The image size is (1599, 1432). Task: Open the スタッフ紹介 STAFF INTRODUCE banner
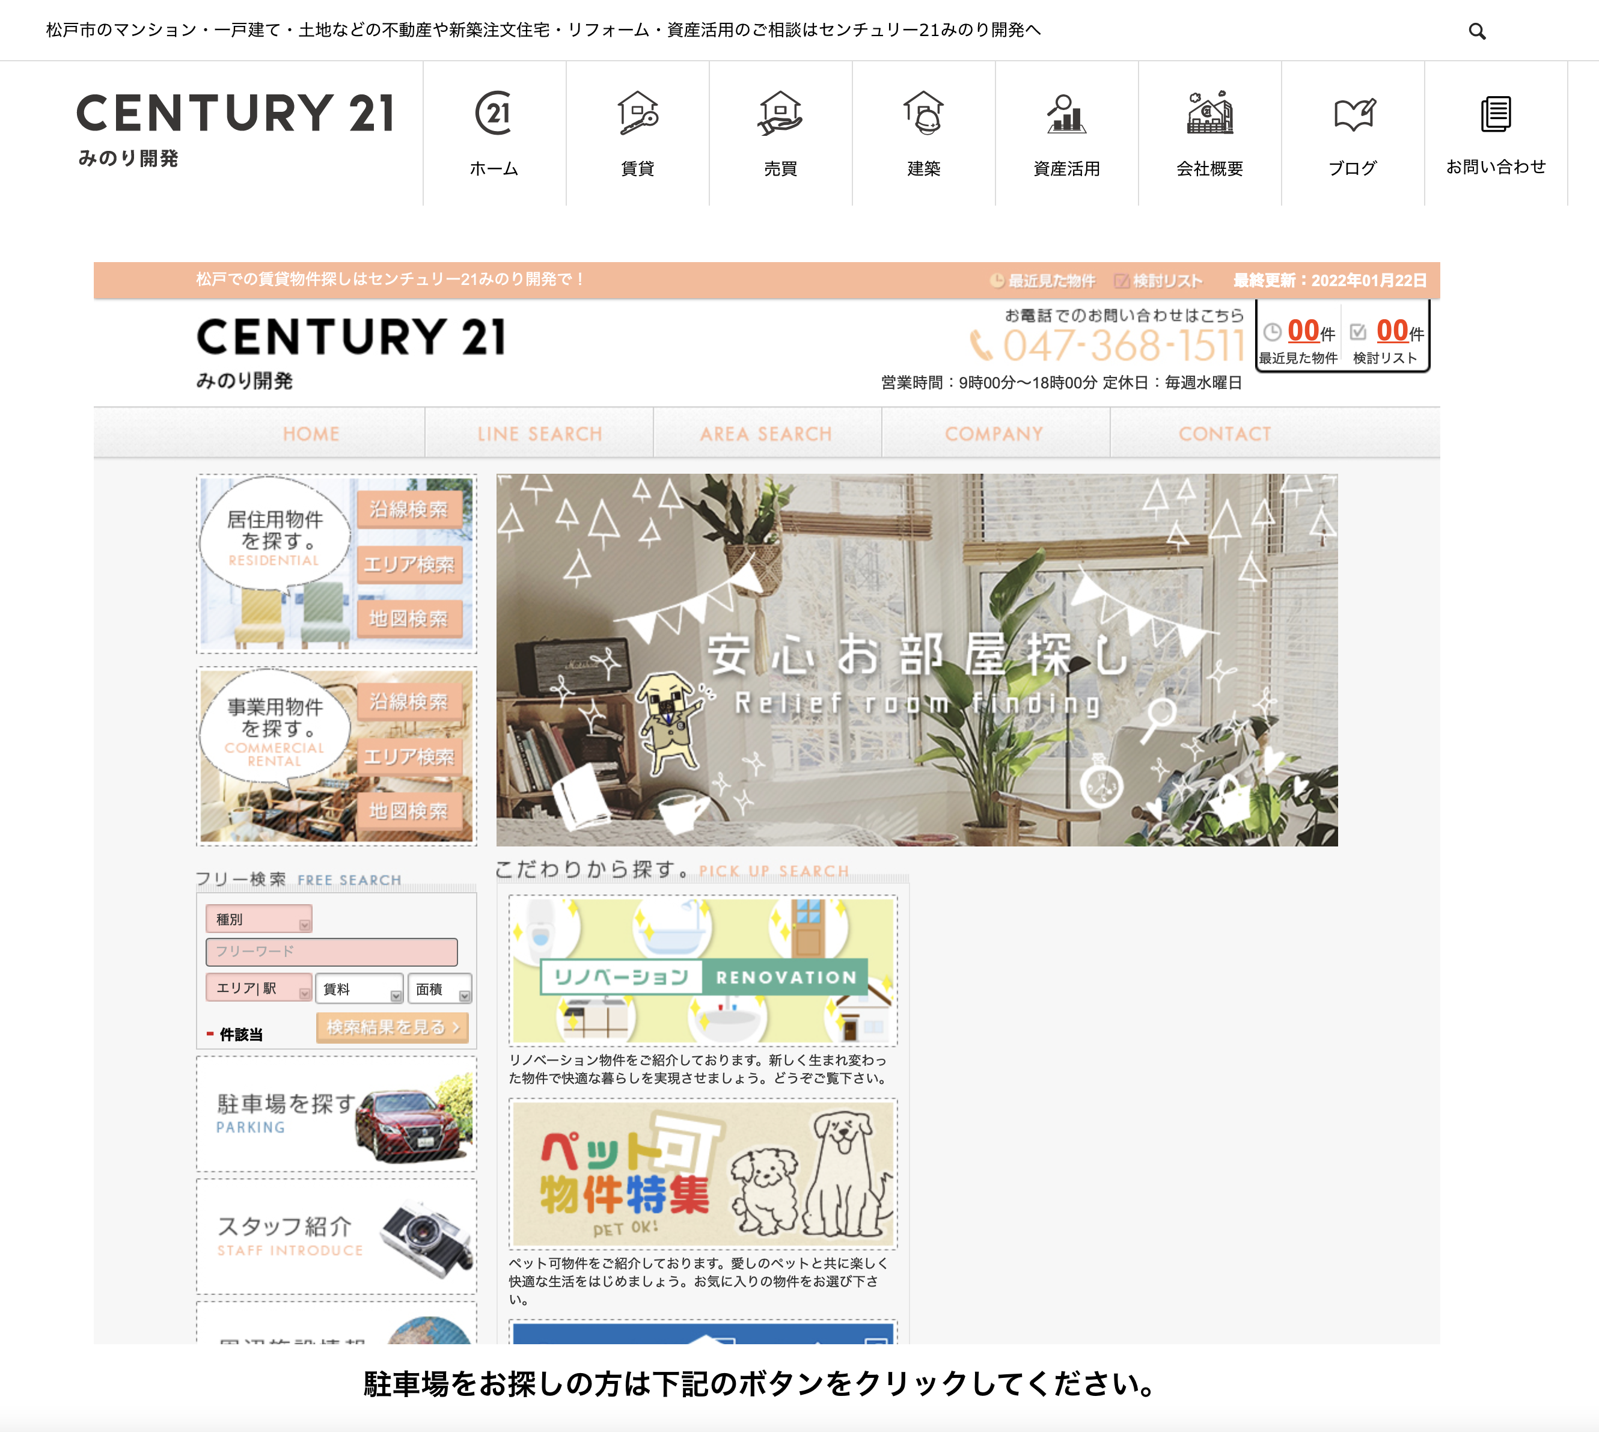[337, 1237]
